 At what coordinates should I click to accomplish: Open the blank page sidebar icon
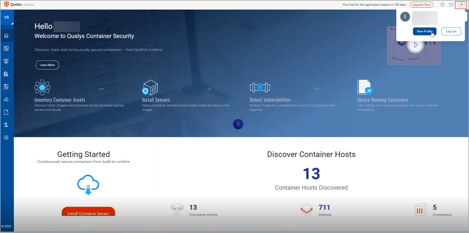tap(6, 112)
